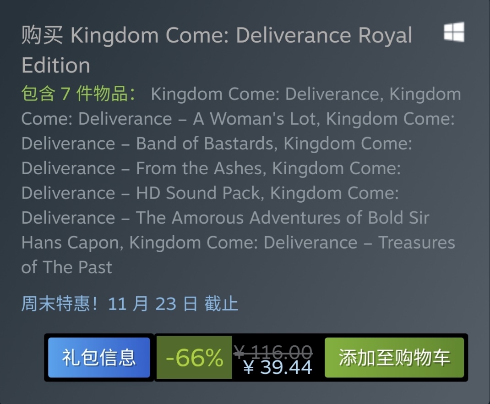Click the ¥39.44 discounted price
This screenshot has width=490, height=404.
pos(278,367)
